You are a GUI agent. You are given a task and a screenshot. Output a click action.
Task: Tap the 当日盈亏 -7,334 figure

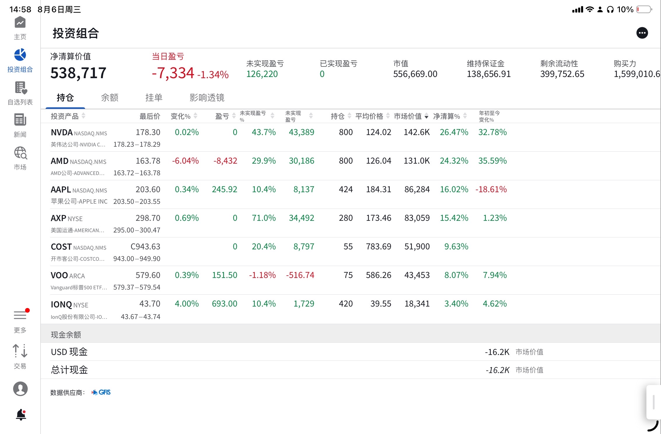[x=173, y=73]
